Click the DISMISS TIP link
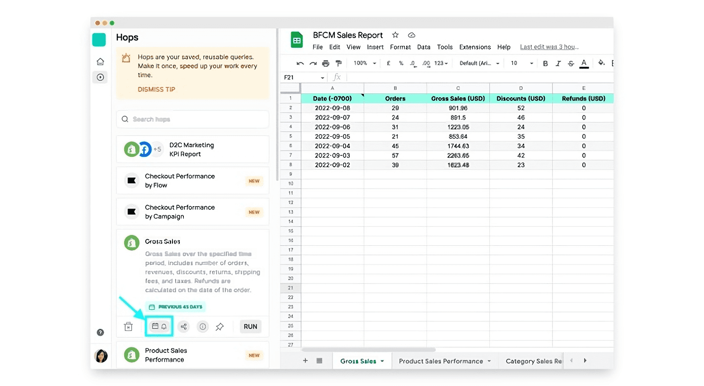The height and width of the screenshot is (386, 704). [x=156, y=89]
